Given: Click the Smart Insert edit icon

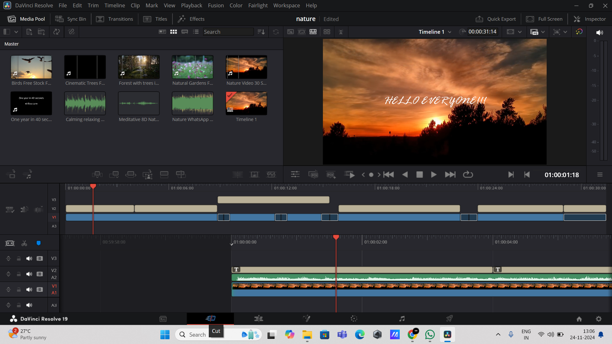Looking at the screenshot, I should pyautogui.click(x=97, y=174).
